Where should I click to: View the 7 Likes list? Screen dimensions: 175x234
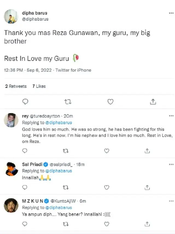(x=39, y=86)
